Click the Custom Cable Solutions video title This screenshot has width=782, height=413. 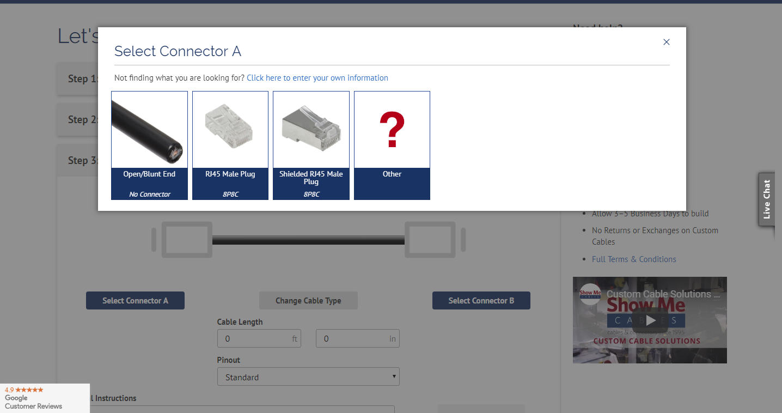(663, 294)
